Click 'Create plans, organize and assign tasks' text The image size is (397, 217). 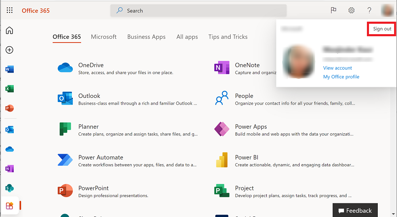coord(138,134)
